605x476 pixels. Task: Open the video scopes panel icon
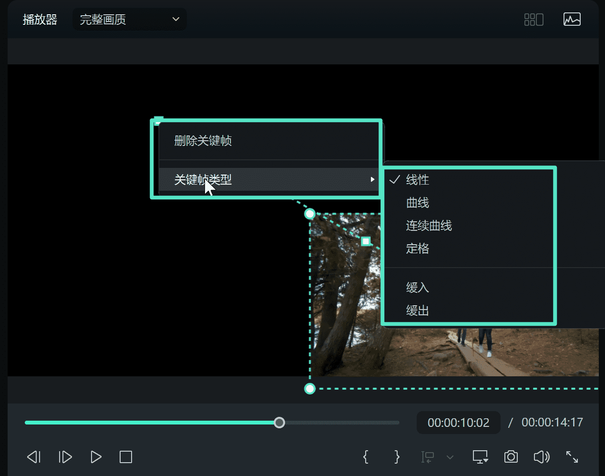[572, 19]
